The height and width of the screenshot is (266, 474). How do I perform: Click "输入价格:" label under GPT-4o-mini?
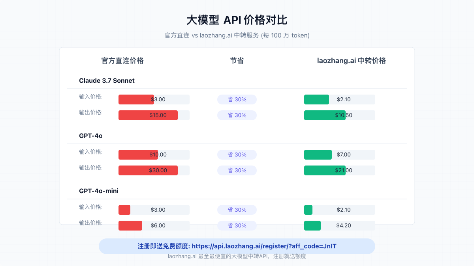pyautogui.click(x=91, y=207)
